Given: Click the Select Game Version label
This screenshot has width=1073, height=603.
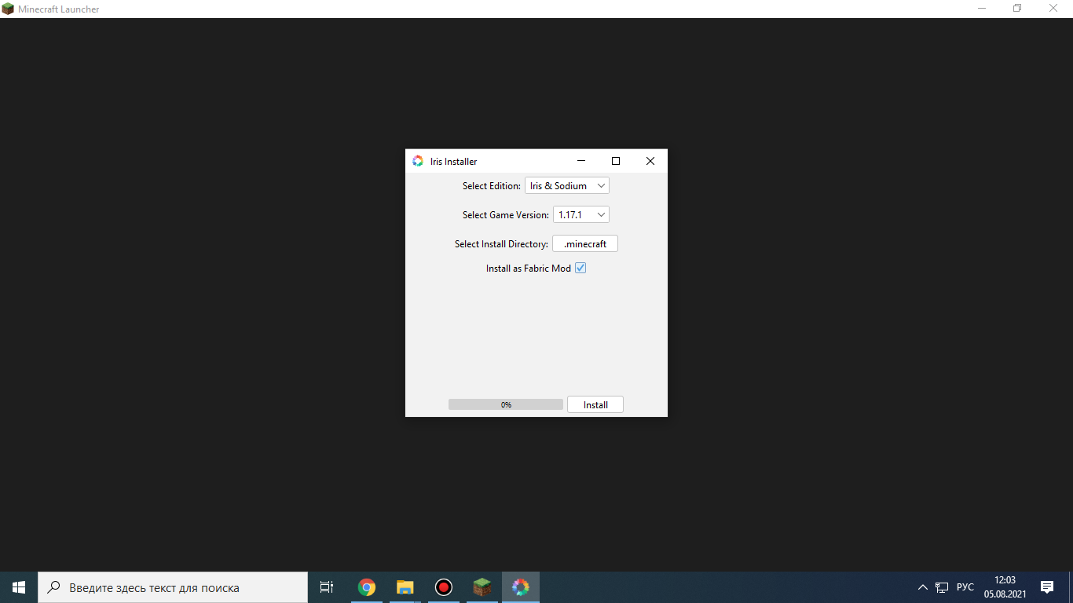Looking at the screenshot, I should click(506, 215).
